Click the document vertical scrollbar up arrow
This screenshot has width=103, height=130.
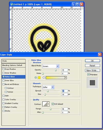click(82, 8)
